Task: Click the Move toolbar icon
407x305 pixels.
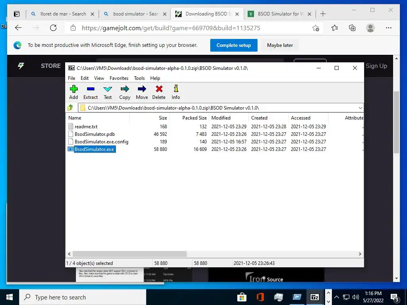Action: [x=142, y=92]
